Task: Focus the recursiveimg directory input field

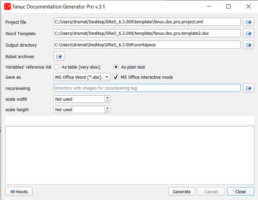Action: (x=147, y=88)
